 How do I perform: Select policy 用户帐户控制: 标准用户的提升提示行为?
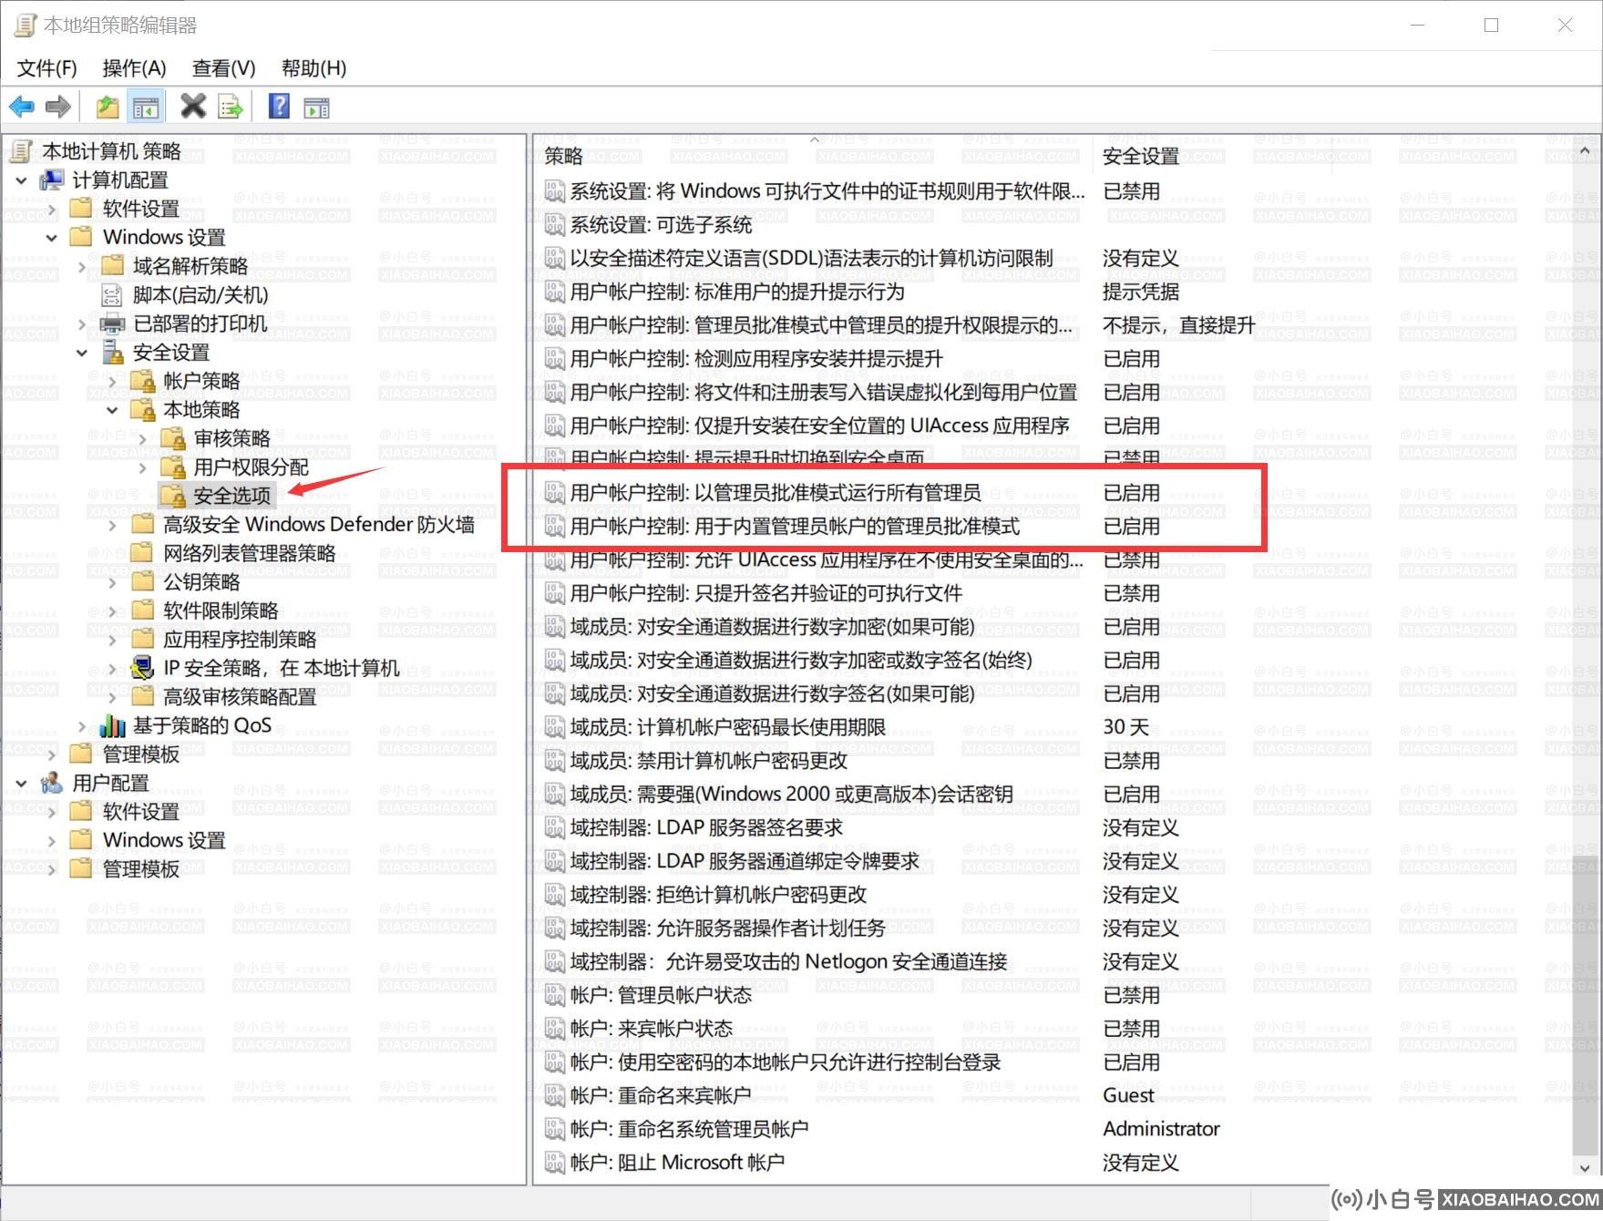[x=737, y=292]
